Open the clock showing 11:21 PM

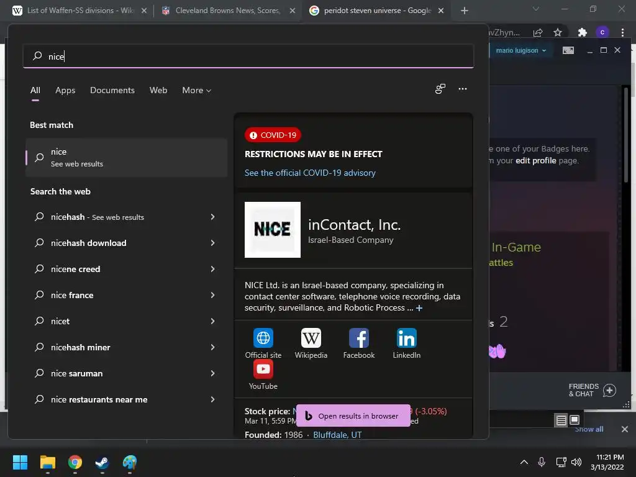pos(607,462)
